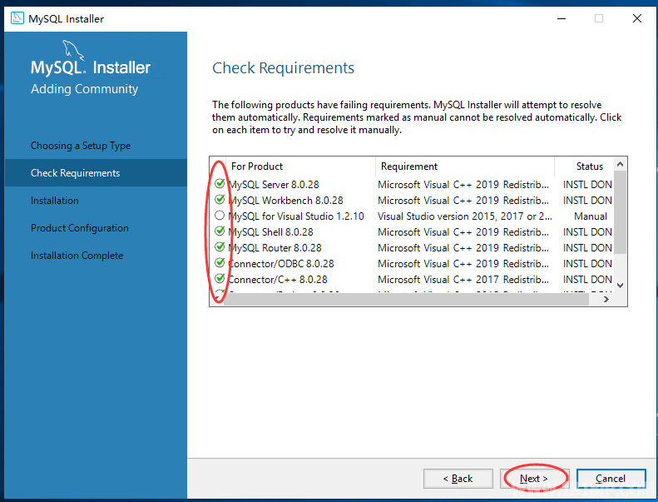Click the MySQL dolphin logo in sidebar
Image resolution: width=658 pixels, height=502 pixels.
click(73, 50)
